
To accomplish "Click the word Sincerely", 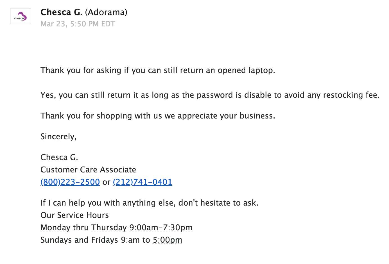I will click(58, 136).
